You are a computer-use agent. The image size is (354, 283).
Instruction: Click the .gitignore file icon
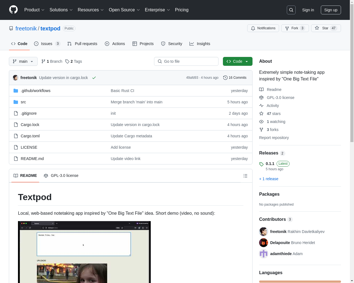16,113
